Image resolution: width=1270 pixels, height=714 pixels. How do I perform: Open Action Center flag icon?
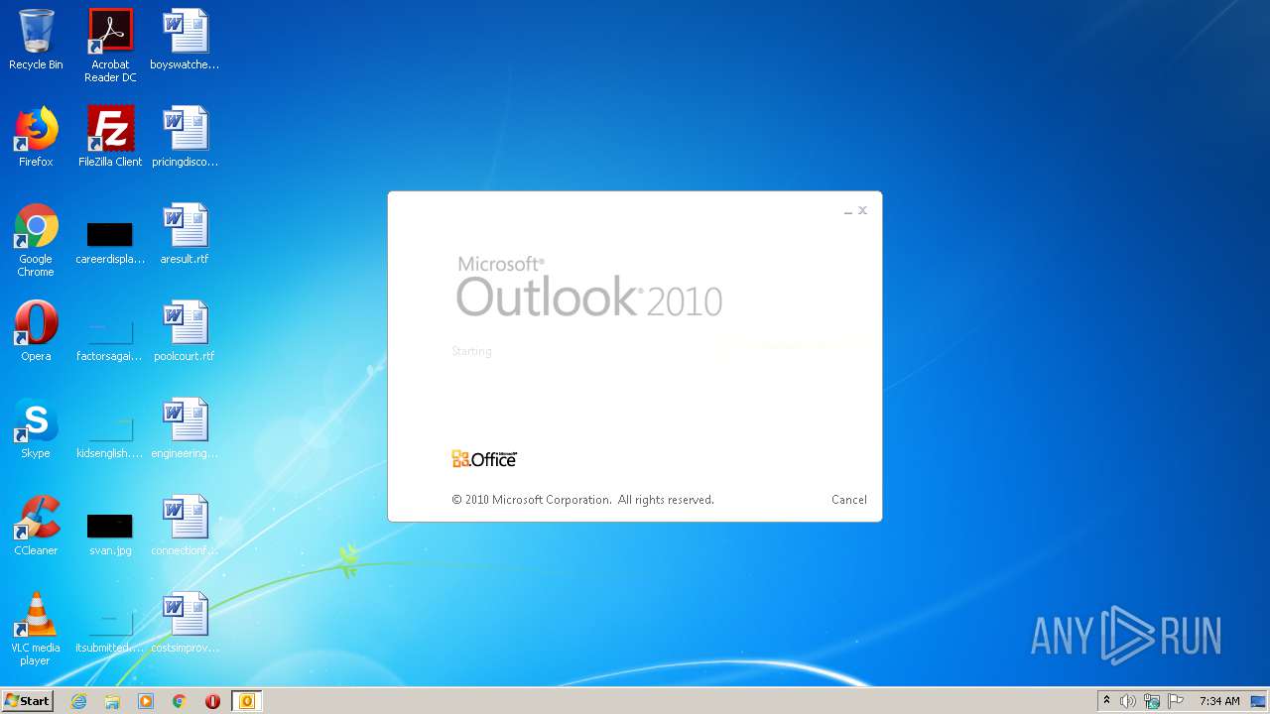[1176, 701]
